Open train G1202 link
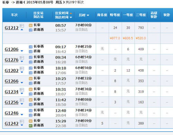 [x=11, y=71]
